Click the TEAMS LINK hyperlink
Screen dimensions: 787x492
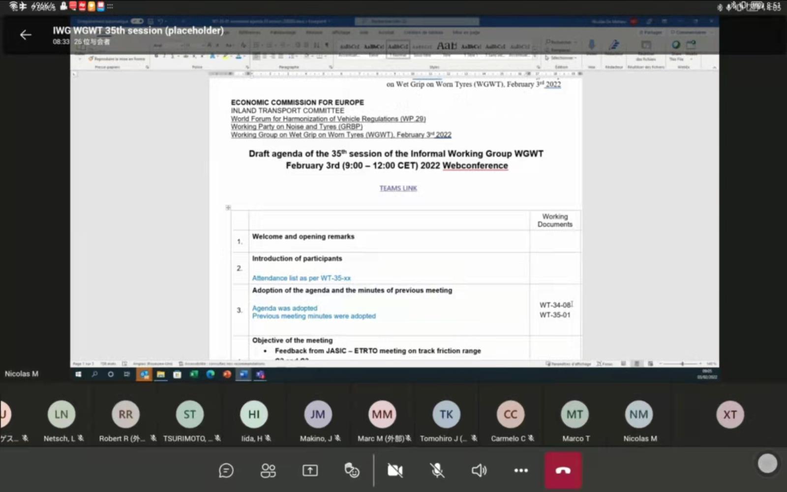[398, 188]
